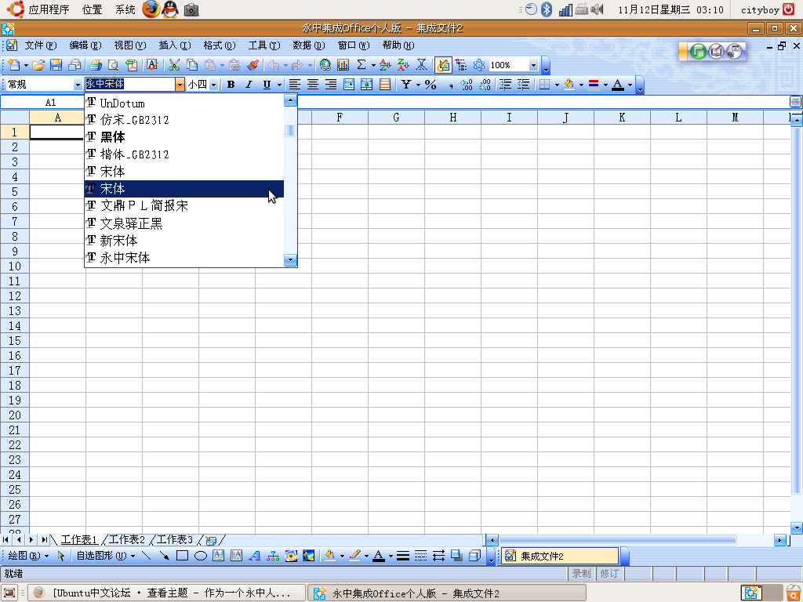
Task: Click the Open file folder icon
Action: click(38, 65)
